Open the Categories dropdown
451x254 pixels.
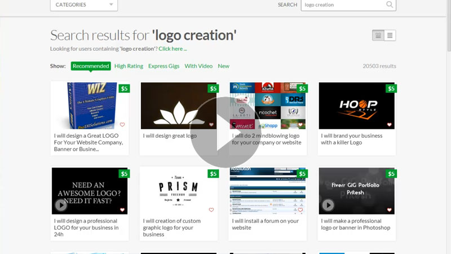[84, 5]
